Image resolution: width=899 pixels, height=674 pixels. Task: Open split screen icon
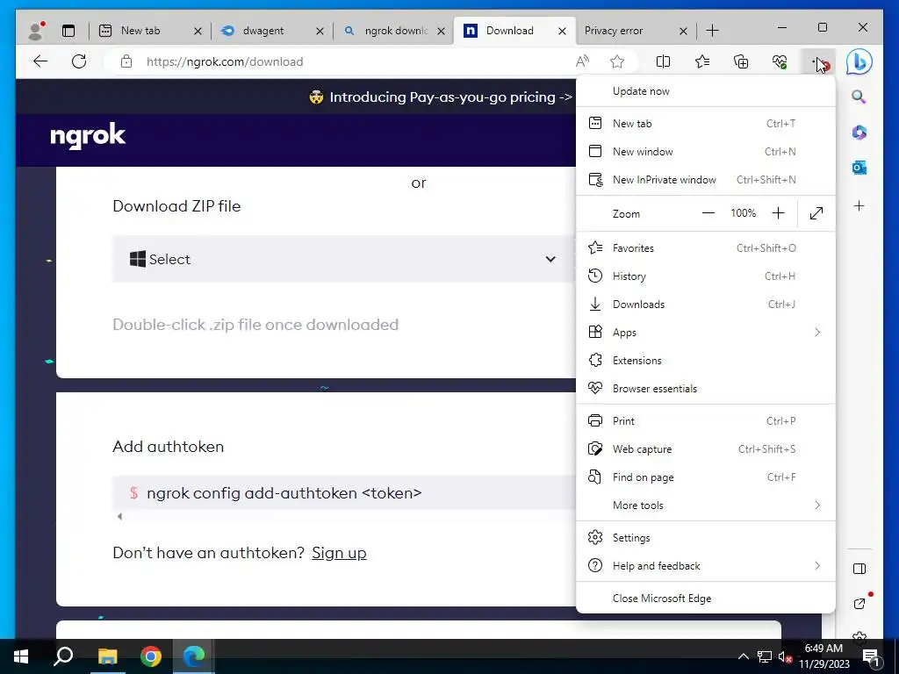click(x=663, y=61)
